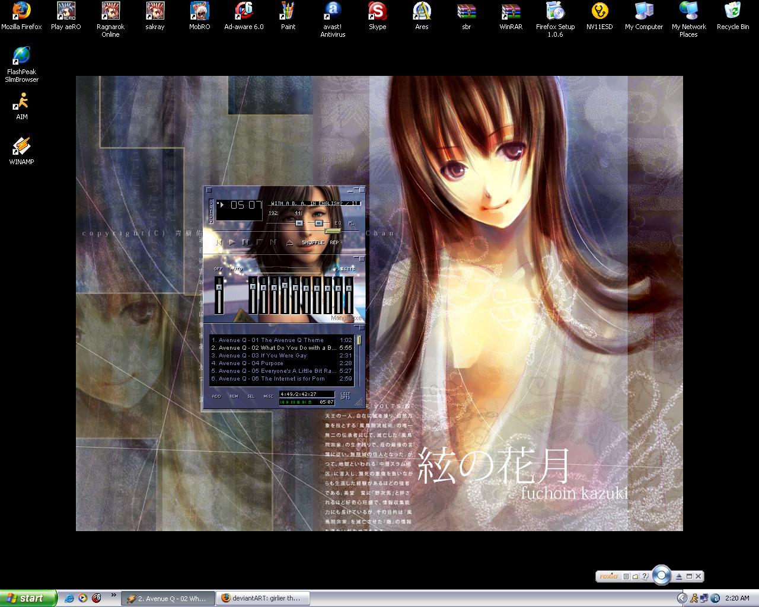The height and width of the screenshot is (607, 759).
Task: Launch the AIM desktop shortcut
Action: coord(21,107)
